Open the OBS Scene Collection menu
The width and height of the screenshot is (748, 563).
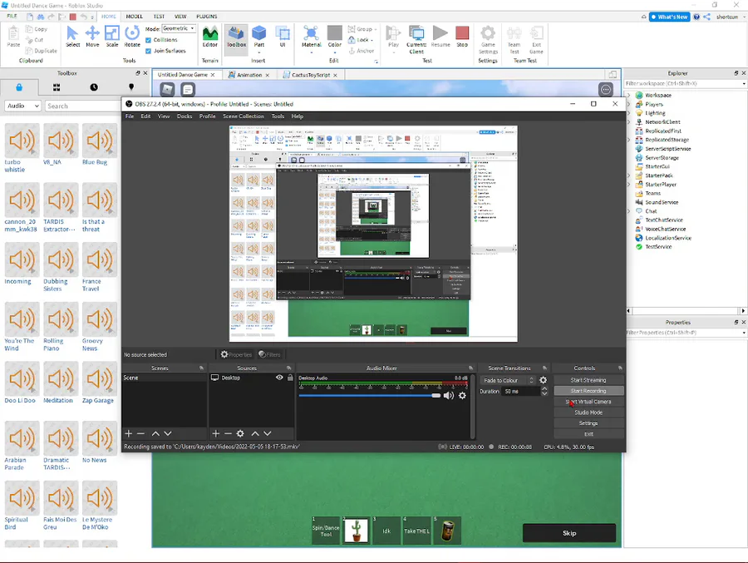244,116
